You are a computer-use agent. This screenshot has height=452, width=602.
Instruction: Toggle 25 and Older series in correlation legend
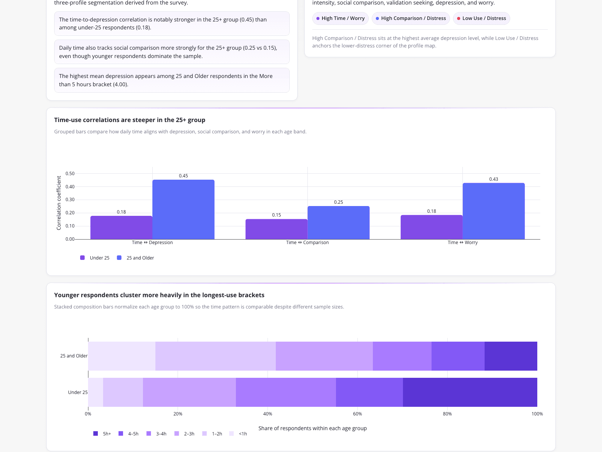(x=135, y=258)
